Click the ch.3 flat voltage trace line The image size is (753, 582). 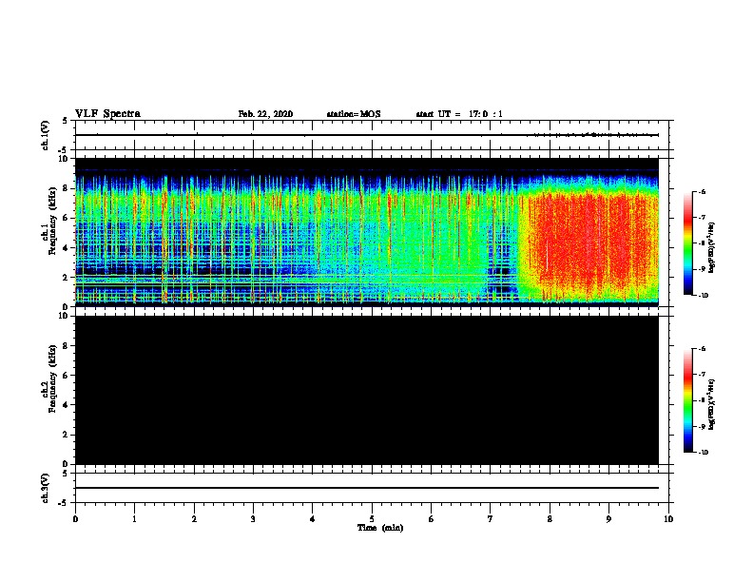click(366, 488)
